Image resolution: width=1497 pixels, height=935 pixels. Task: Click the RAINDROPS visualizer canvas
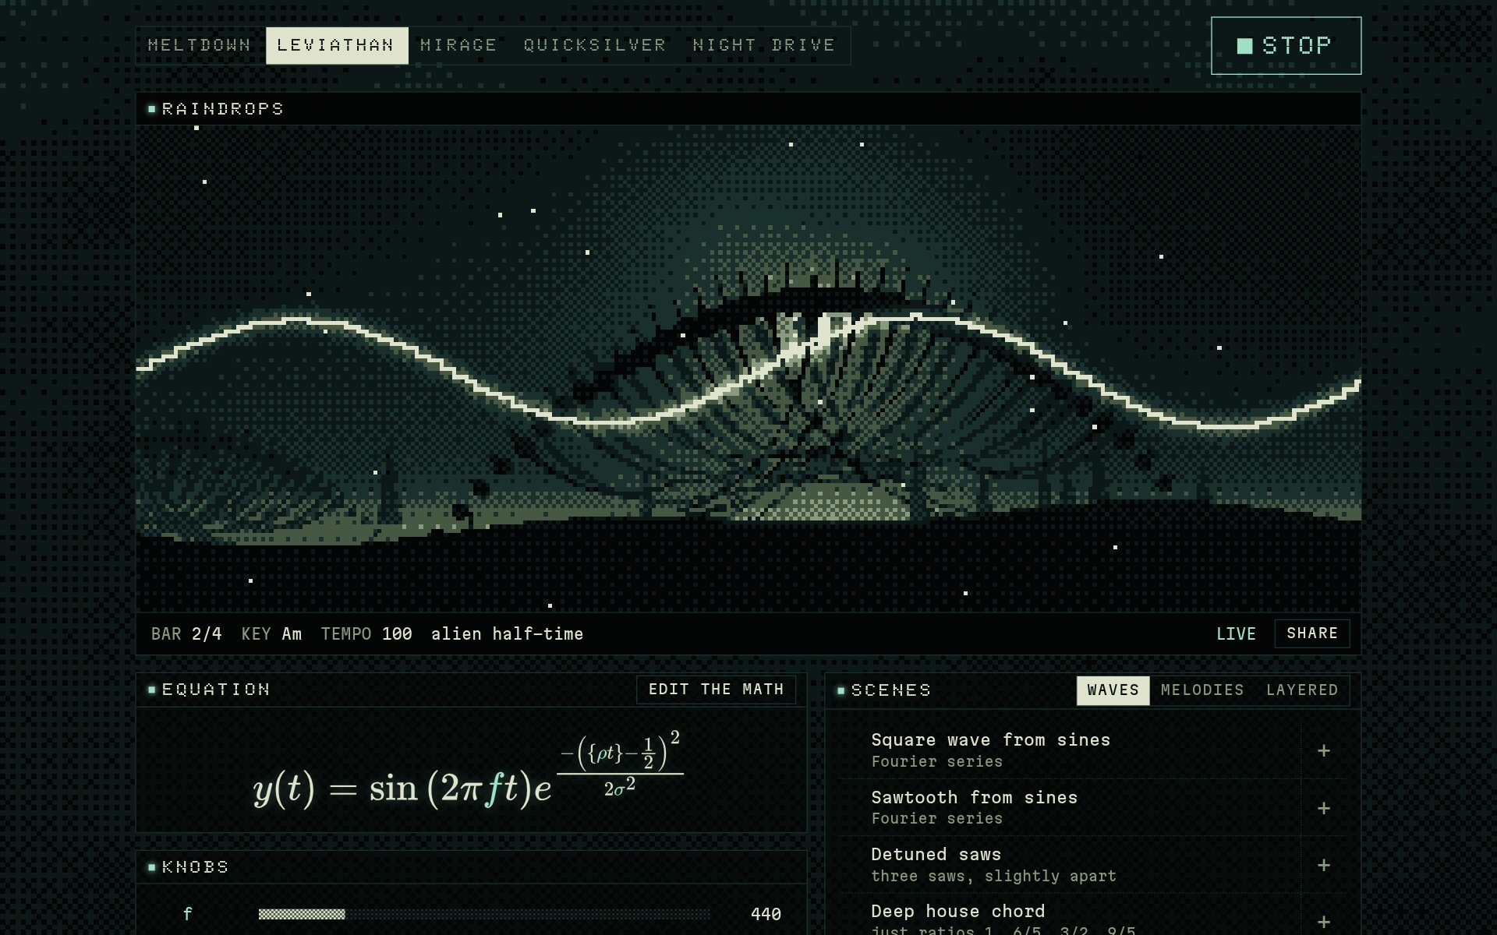[748, 369]
